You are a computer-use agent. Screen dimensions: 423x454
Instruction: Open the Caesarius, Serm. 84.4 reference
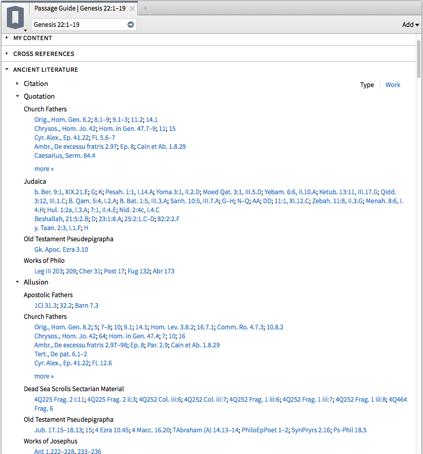(65, 156)
